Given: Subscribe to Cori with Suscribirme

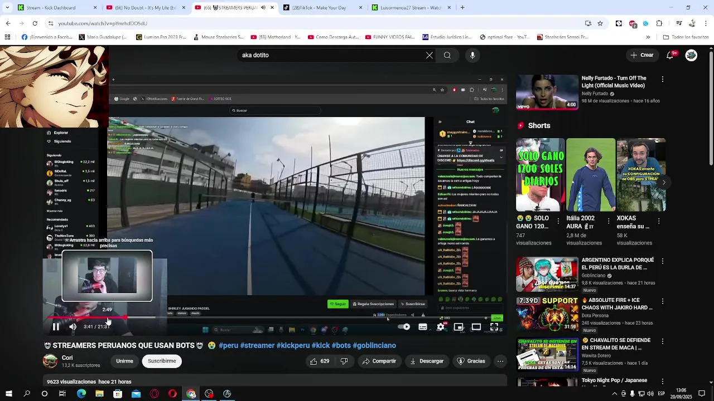Looking at the screenshot, I should pyautogui.click(x=162, y=361).
